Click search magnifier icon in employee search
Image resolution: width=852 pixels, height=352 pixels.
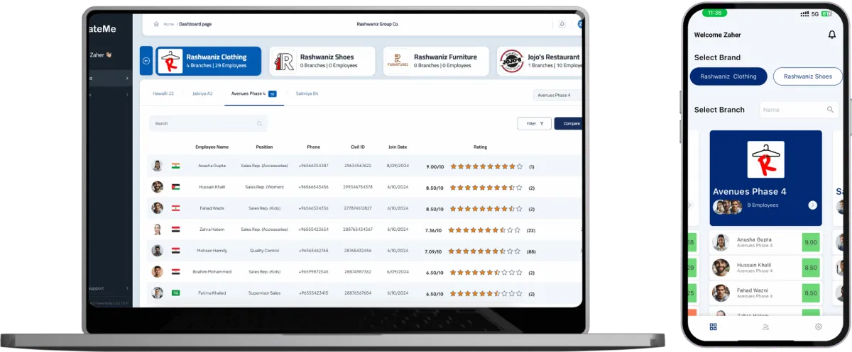[x=259, y=124]
